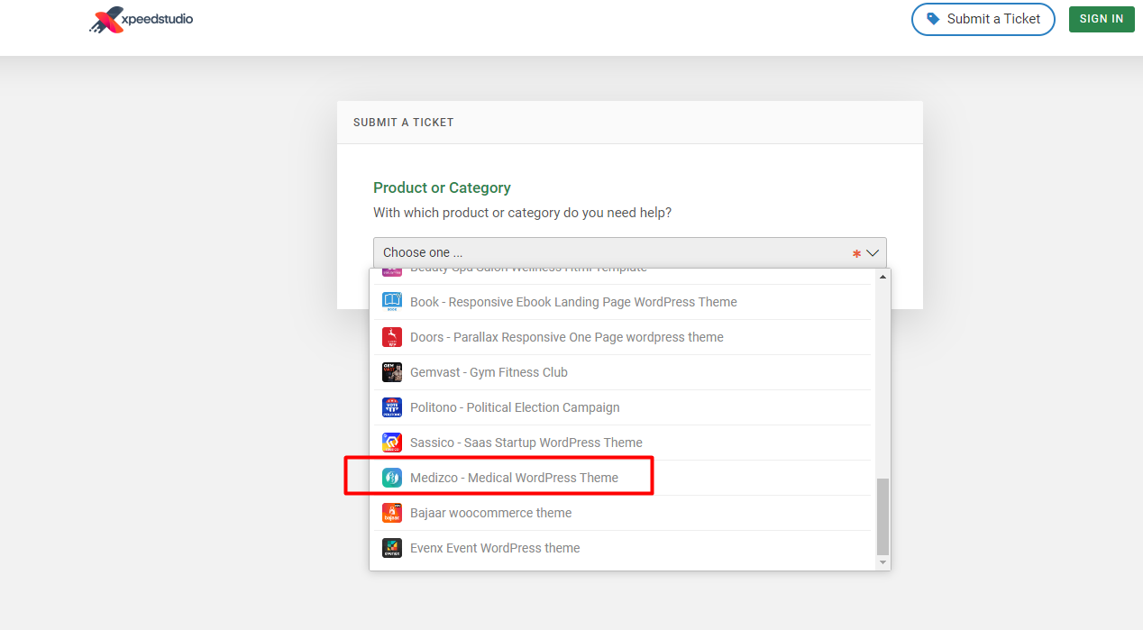Click the "SUBMIT A TICKET" panel title
Viewport: 1143px width, 630px height.
coord(404,122)
